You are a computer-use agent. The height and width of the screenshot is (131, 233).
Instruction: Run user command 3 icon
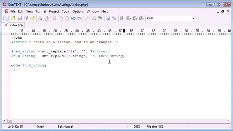(135, 19)
